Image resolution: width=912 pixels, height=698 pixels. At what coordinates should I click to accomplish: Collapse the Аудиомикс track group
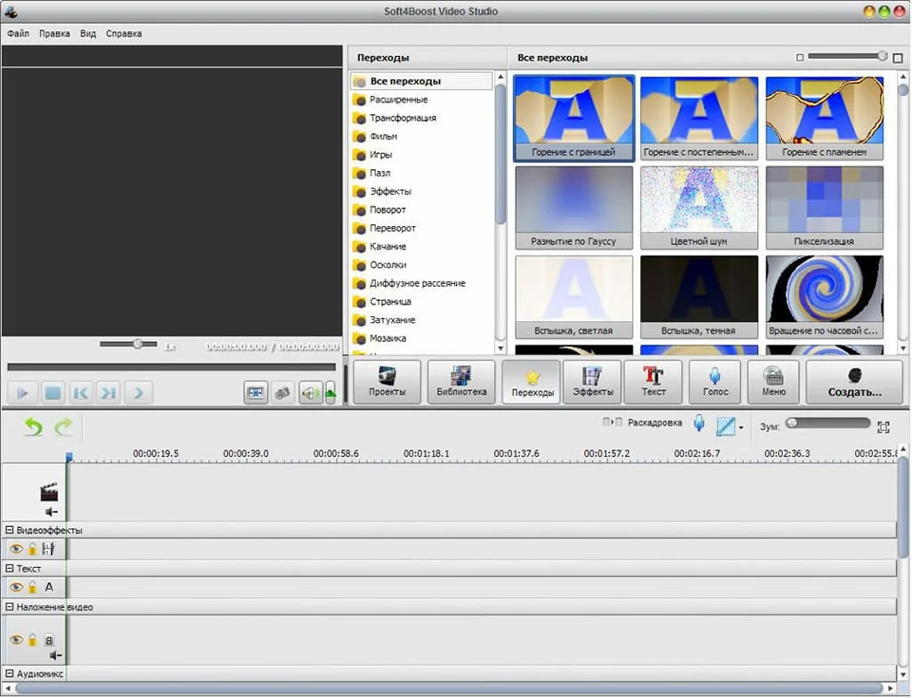(10, 675)
